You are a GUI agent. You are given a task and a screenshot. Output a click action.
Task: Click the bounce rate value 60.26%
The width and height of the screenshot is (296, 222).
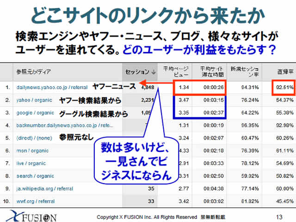(285, 138)
